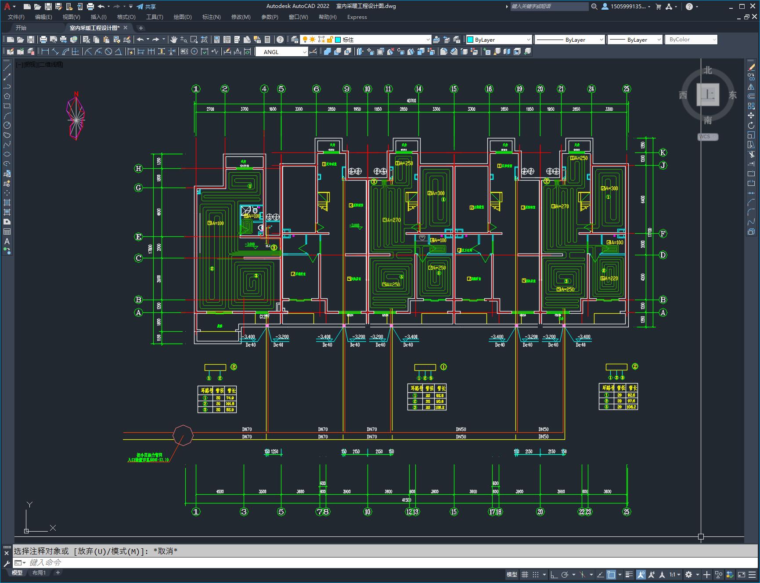Click the Quick Calculator icon in toolbar
Screen dimensions: 760x583
coord(267,40)
